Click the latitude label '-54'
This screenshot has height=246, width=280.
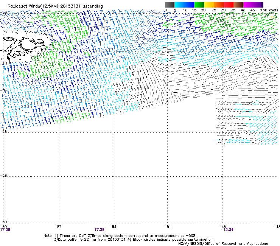(x=3, y=90)
